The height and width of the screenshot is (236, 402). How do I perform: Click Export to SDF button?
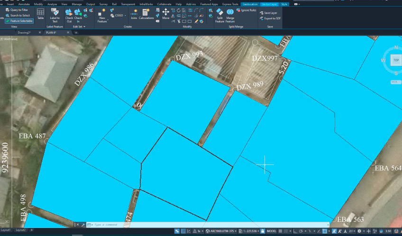coord(271,18)
